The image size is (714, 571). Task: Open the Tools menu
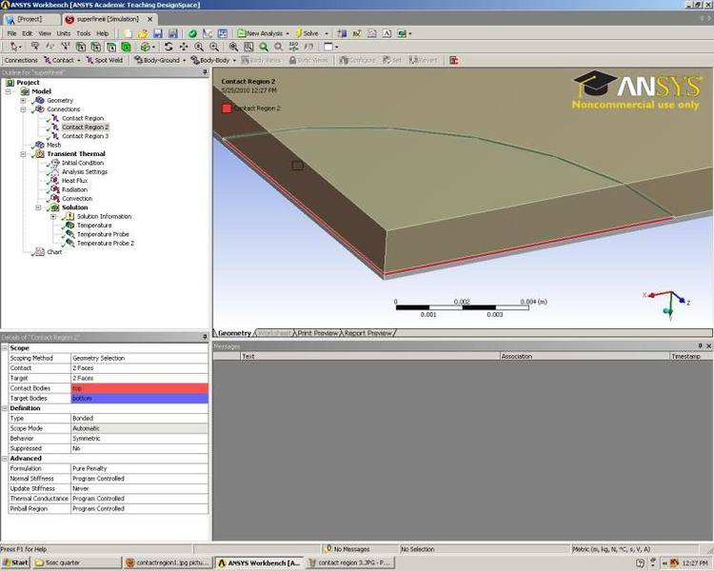84,33
